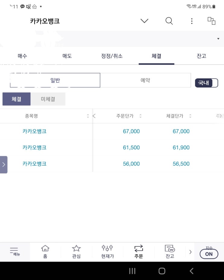Viewport: 224px width, 280px height.
Task: Open the stock search magnifier
Action: pyautogui.click(x=169, y=21)
